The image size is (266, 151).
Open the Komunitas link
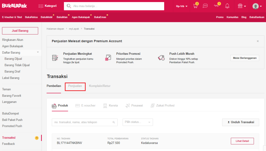[232, 17]
